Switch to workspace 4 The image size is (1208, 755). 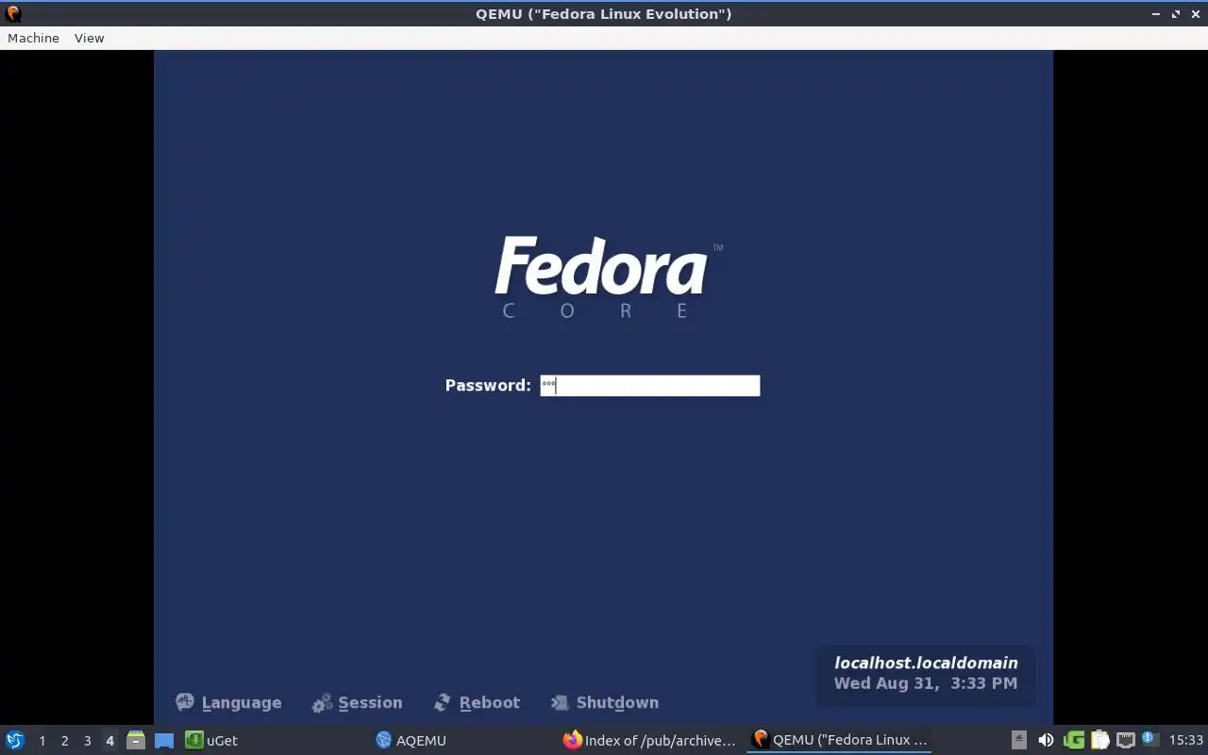coord(109,741)
